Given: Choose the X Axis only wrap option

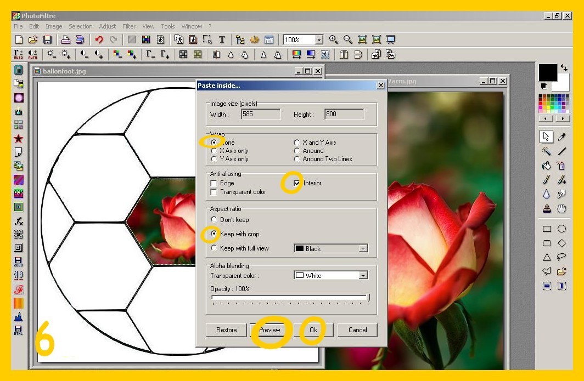Looking at the screenshot, I should 214,151.
